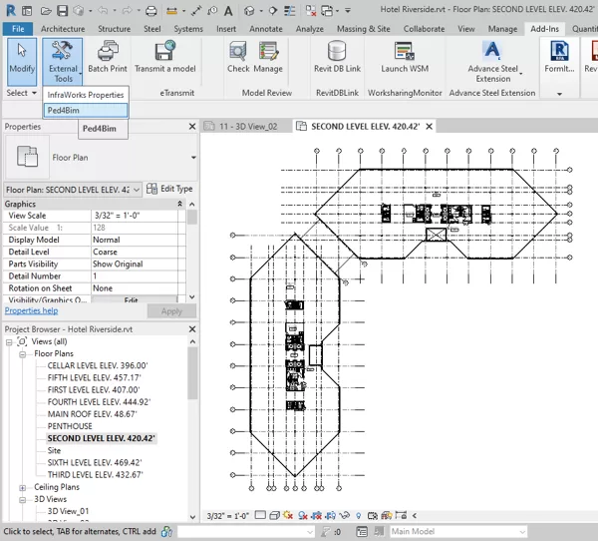Open FIRST LEVEL ELEV. 407.00' floor plan
598x541 pixels.
tap(94, 390)
